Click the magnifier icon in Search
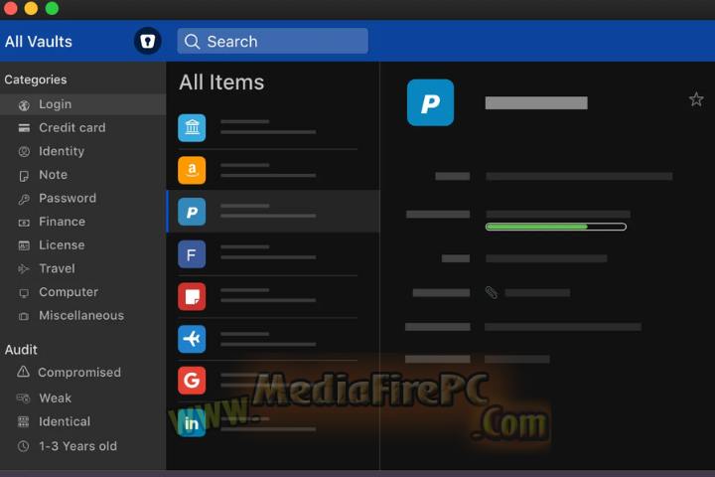The image size is (715, 477). (192, 42)
